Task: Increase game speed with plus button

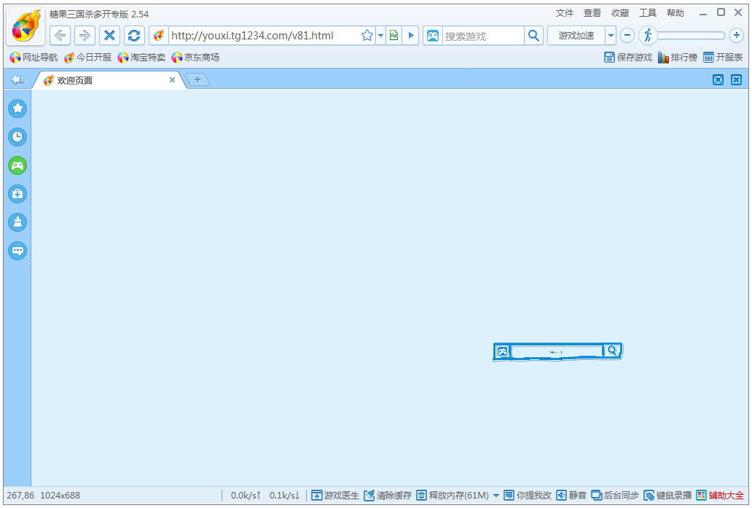Action: pyautogui.click(x=736, y=35)
